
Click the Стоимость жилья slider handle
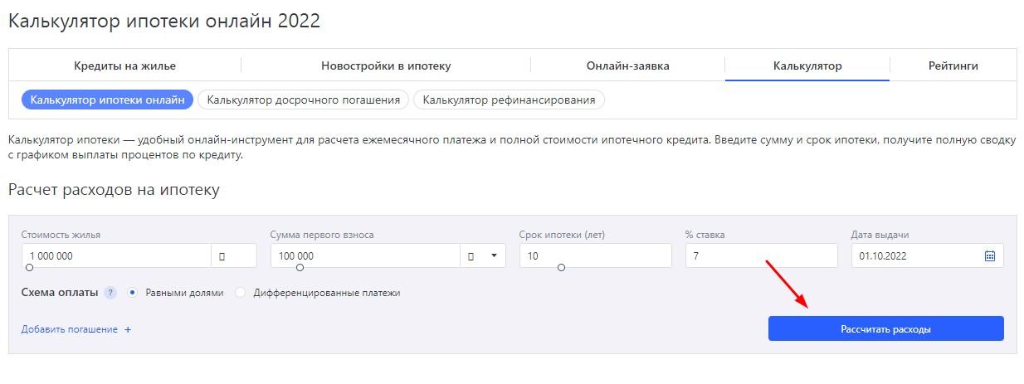click(x=30, y=268)
